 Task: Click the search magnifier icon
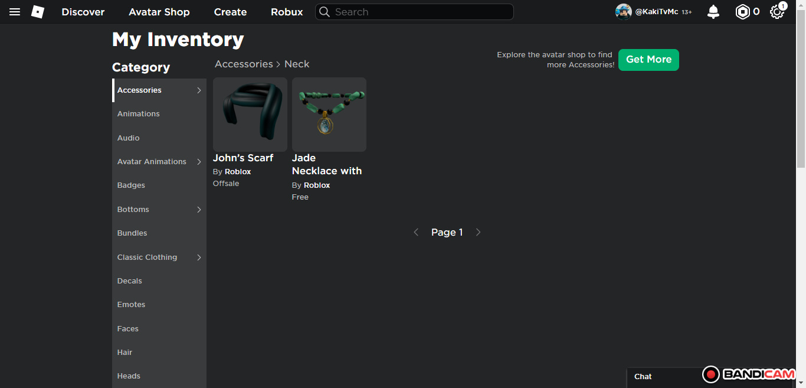(325, 12)
